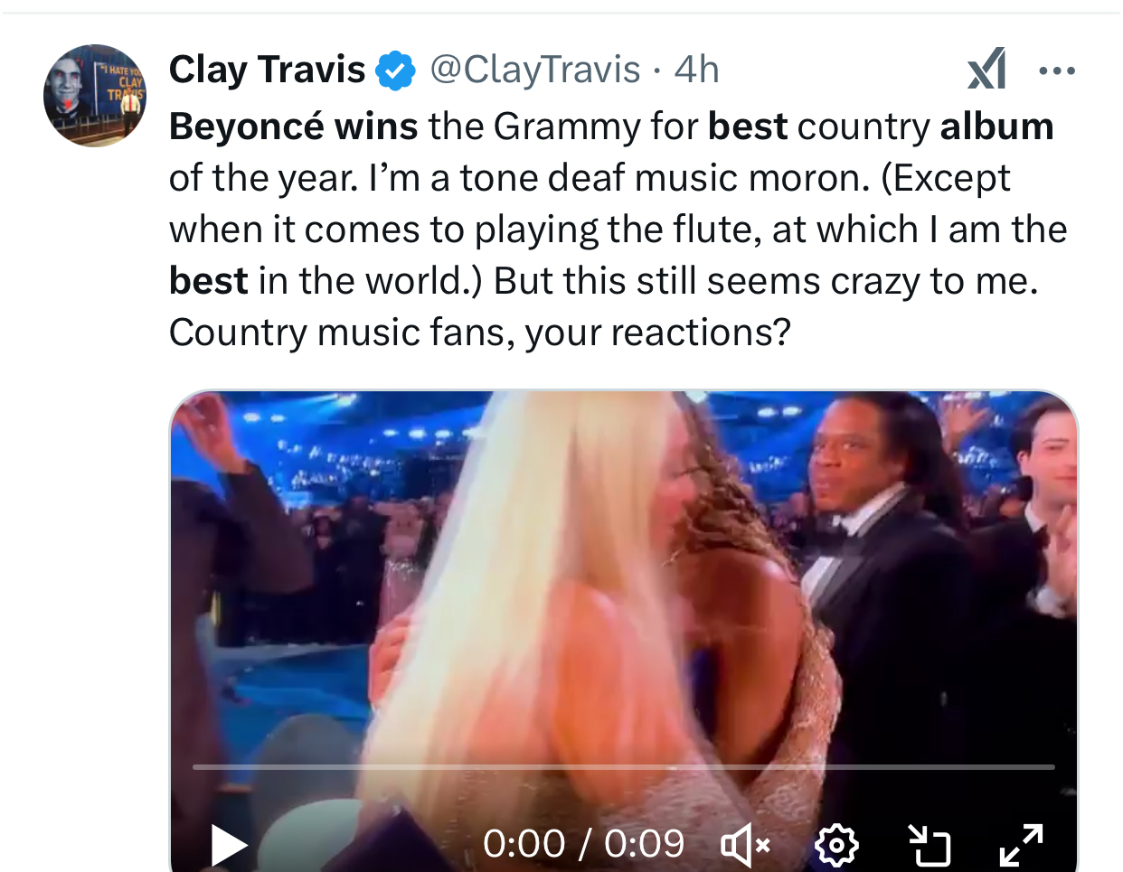Click "Country music fans, your reactions?" text
This screenshot has width=1123, height=872.
[479, 333]
